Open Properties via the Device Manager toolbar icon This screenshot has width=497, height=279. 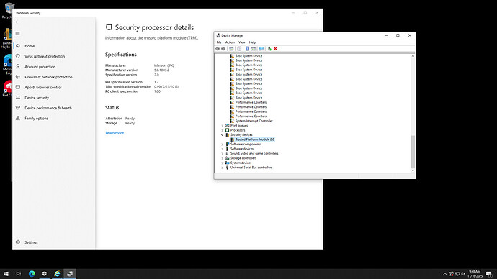pos(239,49)
